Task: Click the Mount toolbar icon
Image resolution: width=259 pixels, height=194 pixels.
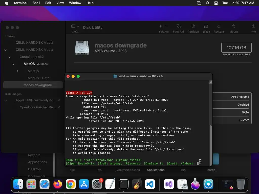Action: pos(233,26)
